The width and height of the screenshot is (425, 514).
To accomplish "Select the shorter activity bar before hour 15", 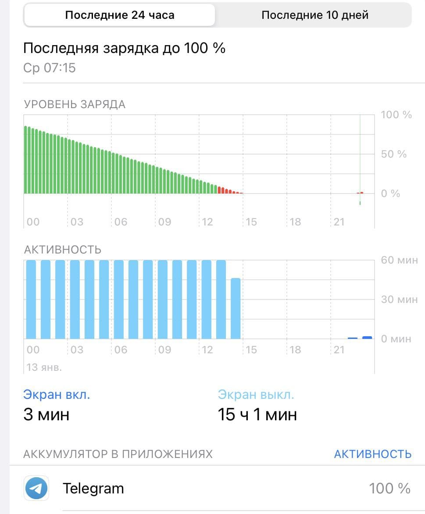I will (236, 308).
